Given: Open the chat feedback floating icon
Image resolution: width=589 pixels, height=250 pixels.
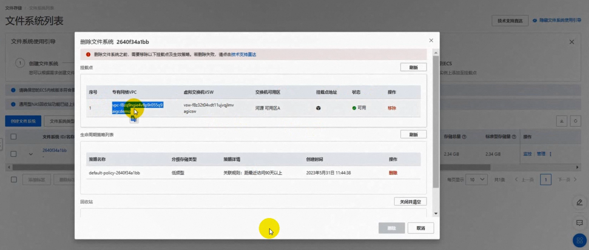Looking at the screenshot, I should [579, 223].
